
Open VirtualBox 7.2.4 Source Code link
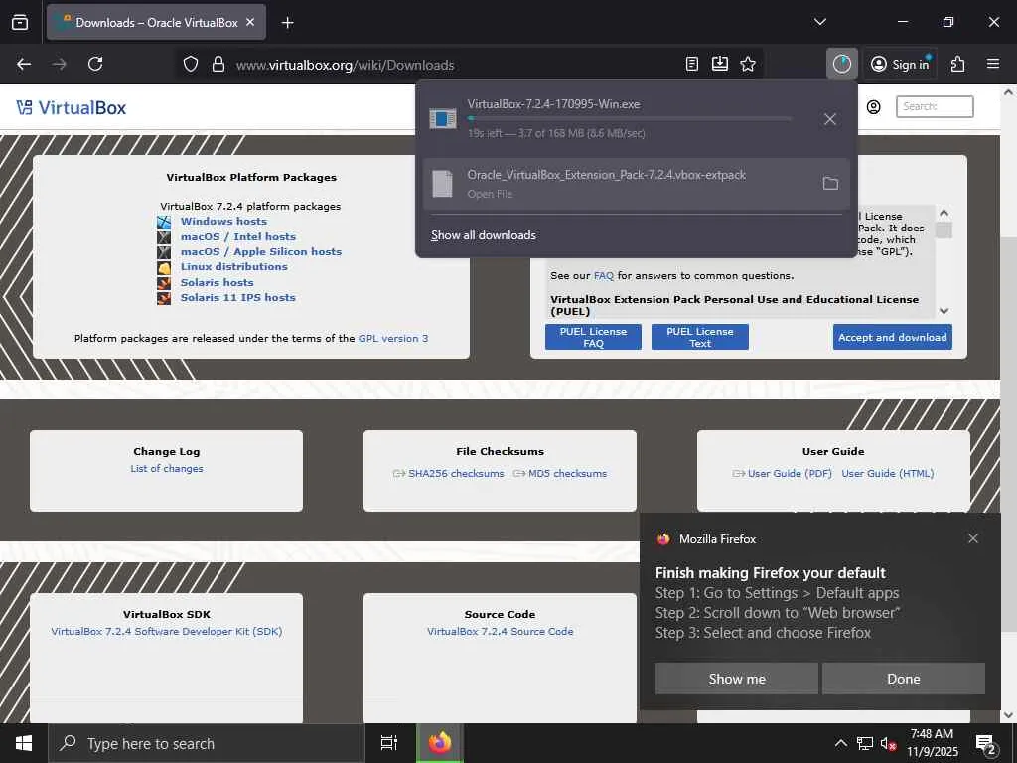click(501, 631)
